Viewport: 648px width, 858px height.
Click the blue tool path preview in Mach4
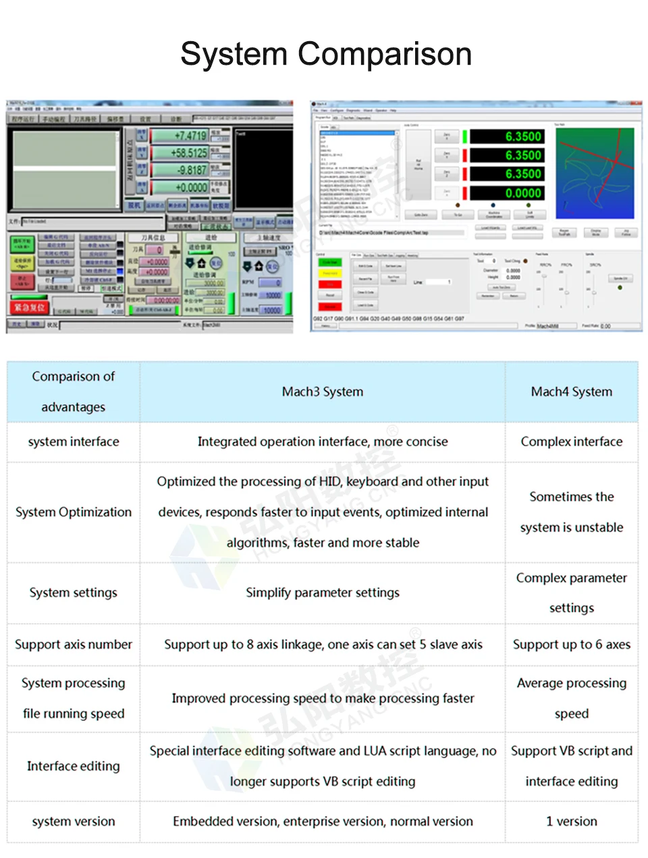click(x=595, y=172)
